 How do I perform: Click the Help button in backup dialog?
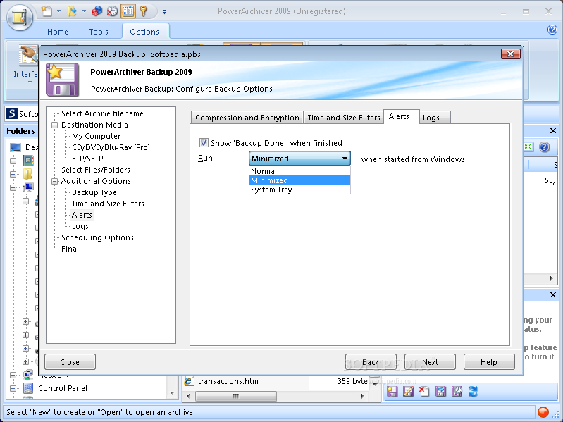click(x=489, y=361)
